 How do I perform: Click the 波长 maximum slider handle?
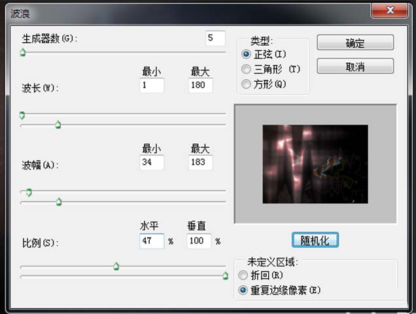[58, 124]
